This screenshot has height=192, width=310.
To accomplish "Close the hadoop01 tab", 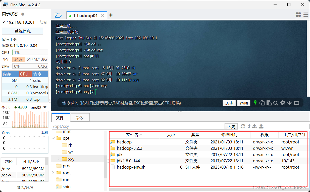I will tap(102, 15).
